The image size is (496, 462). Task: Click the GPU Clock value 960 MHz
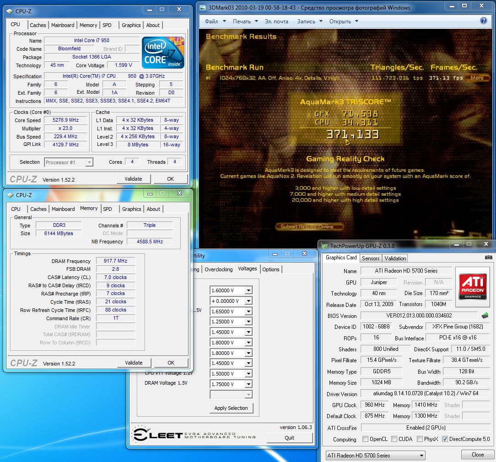tap(375, 405)
